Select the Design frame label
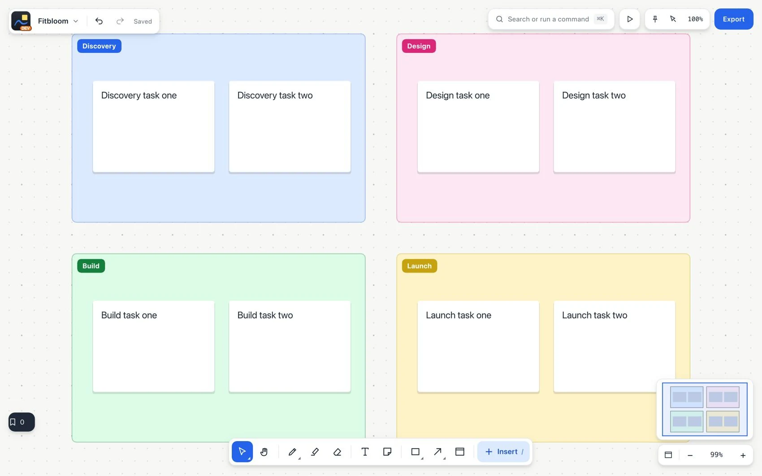The height and width of the screenshot is (476, 762). [x=419, y=46]
